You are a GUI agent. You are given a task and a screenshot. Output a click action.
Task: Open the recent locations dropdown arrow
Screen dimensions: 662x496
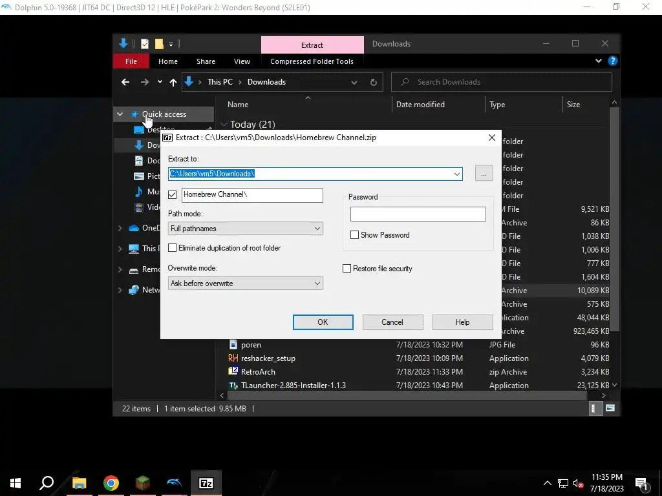point(160,82)
